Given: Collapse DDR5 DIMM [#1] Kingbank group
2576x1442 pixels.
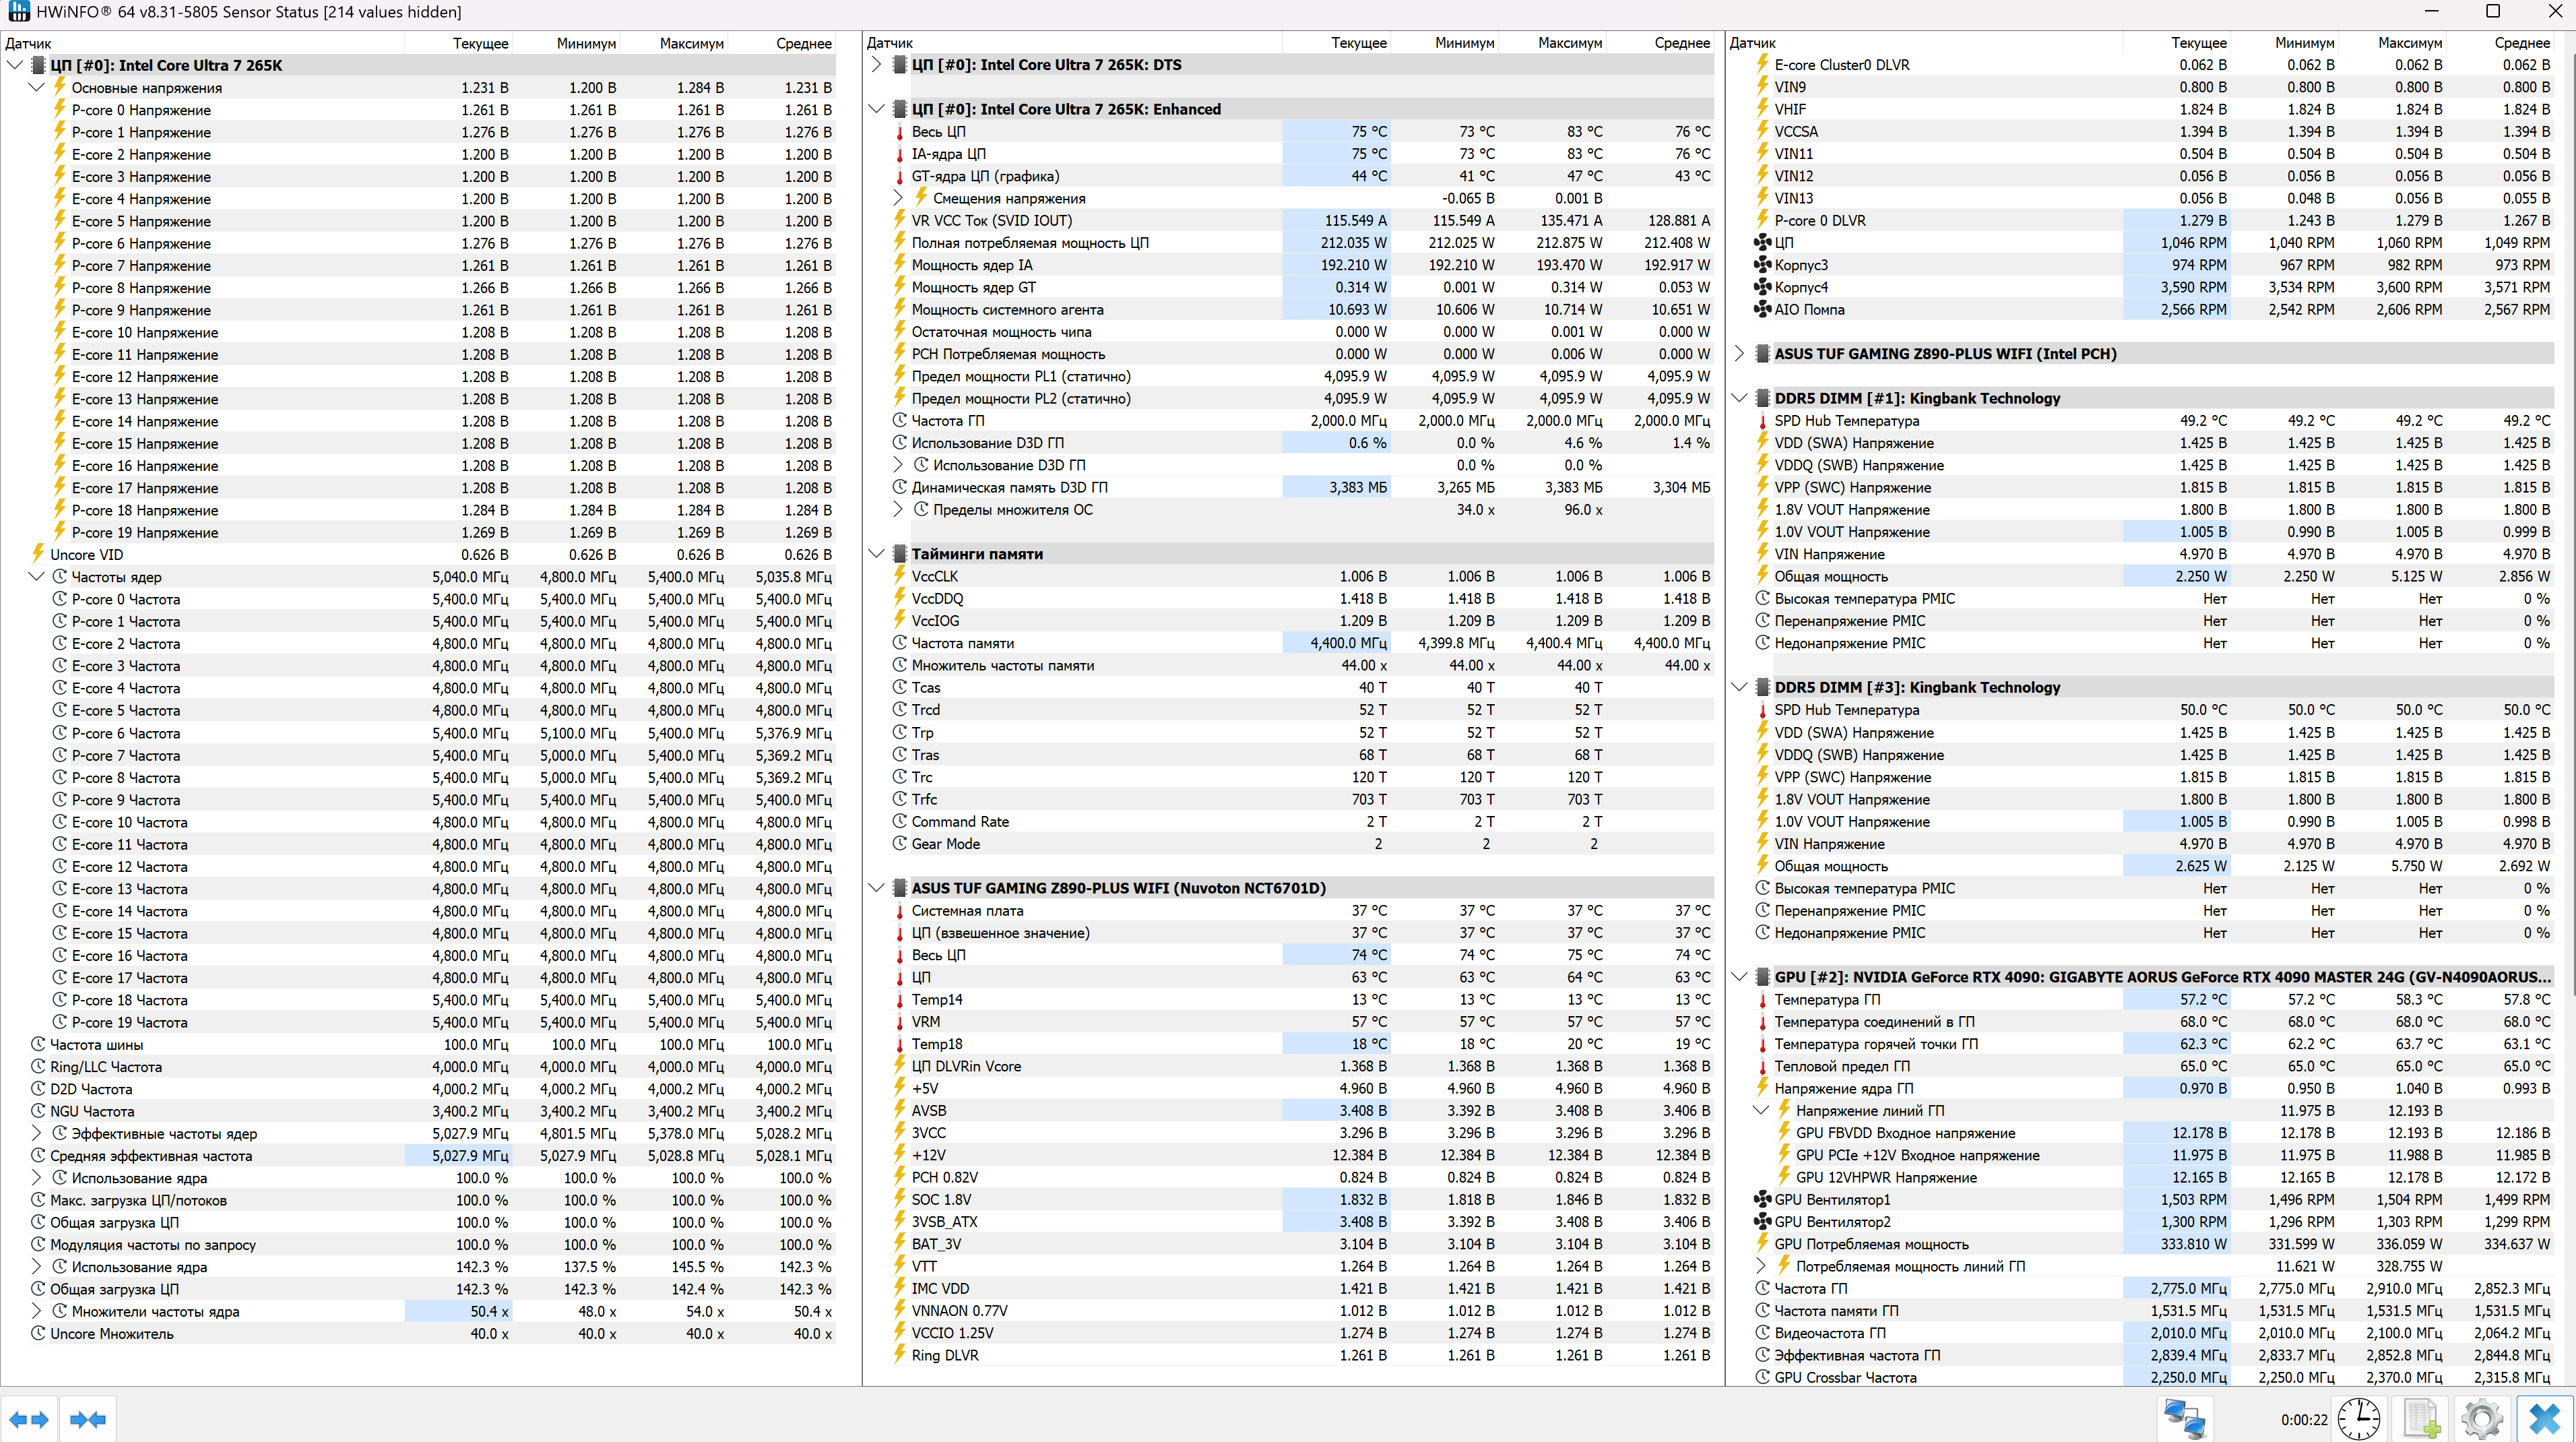Looking at the screenshot, I should tap(1739, 398).
